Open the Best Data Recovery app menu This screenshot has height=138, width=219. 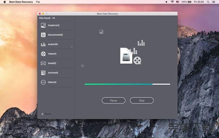(21, 2)
